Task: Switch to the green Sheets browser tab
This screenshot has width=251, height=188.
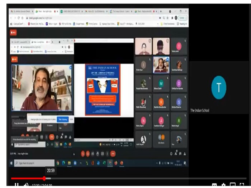Action: (x=72, y=11)
